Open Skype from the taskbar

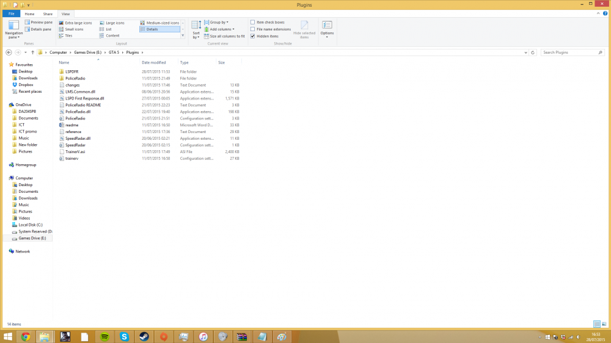(124, 337)
